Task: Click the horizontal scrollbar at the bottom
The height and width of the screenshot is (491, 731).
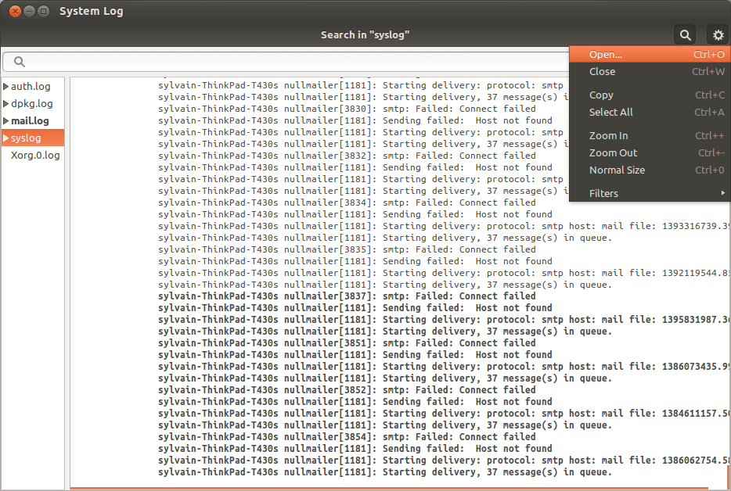Action: coord(313,486)
